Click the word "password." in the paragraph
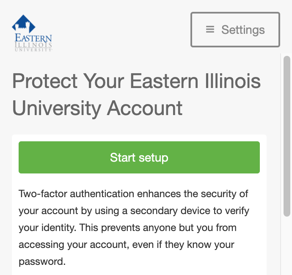The image size is (292, 275). (x=42, y=261)
